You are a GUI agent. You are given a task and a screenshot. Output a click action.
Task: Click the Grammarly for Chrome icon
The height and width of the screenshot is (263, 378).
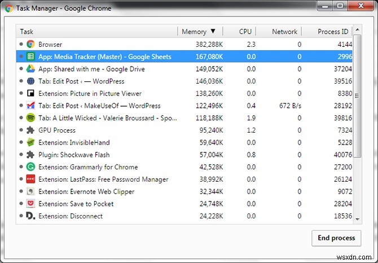30,167
